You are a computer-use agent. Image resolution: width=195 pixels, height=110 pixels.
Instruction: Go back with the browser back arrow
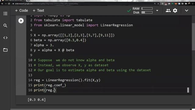click(2, 4)
